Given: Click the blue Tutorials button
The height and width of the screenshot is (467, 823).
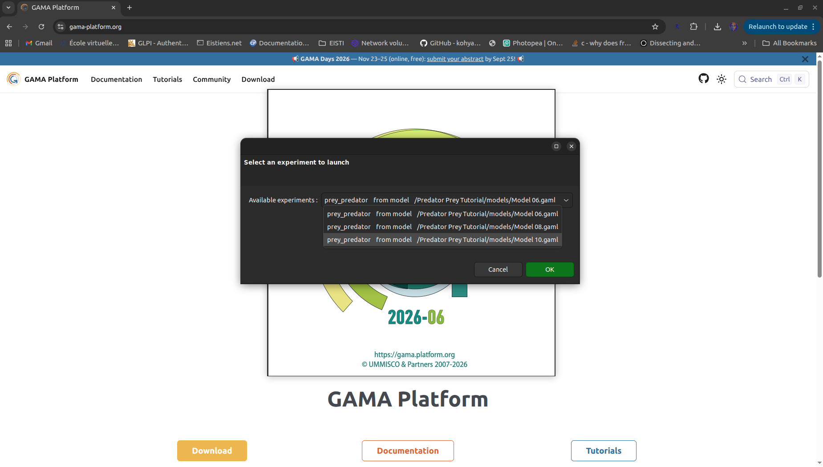Looking at the screenshot, I should coord(604,451).
